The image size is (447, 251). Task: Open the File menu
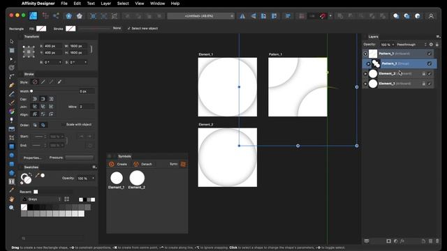[64, 3]
